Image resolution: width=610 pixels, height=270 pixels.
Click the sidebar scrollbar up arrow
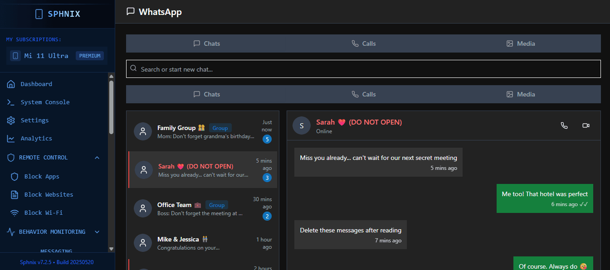[x=112, y=76]
